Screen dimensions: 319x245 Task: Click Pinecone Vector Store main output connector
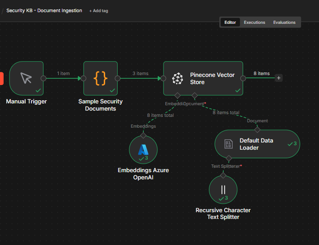[243, 78]
